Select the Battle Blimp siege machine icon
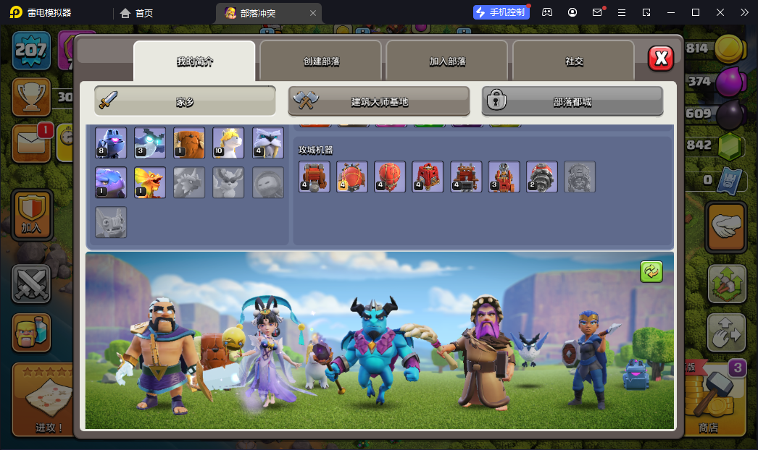Screen dimensions: 758x450 [x=352, y=177]
